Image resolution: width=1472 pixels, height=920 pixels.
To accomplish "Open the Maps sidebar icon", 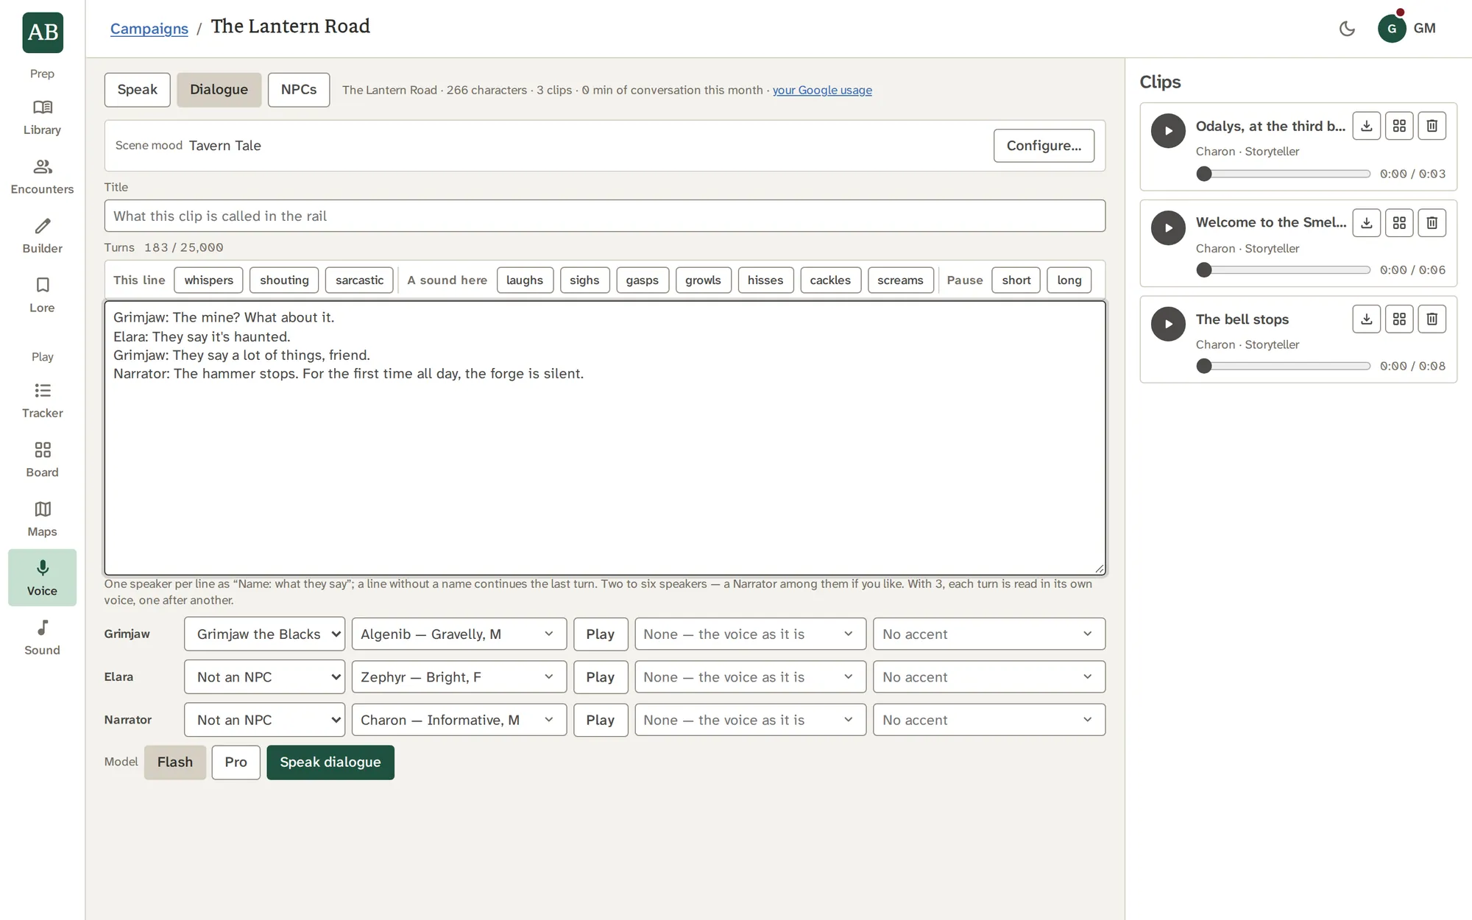I will click(42, 520).
